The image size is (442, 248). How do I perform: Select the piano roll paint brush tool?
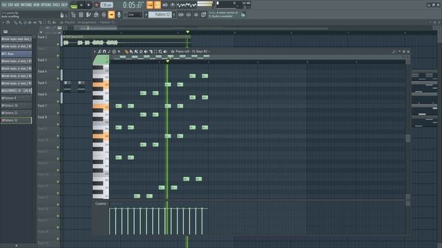131,52
